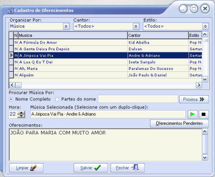Screen dimensions: 215x177
Task: Play the selected music with green arrow
Action: [193, 114]
